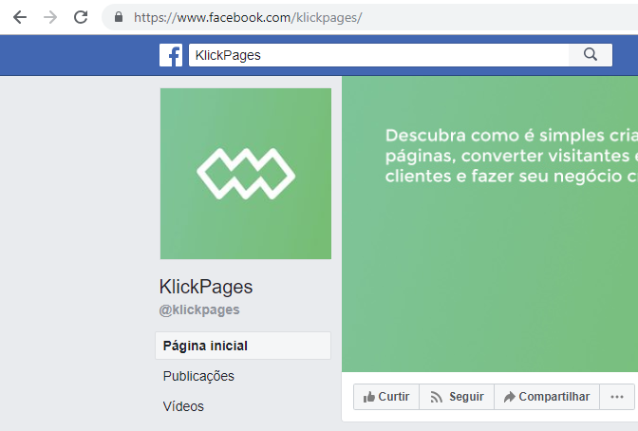Viewport: 638px width, 431px height.
Task: Click the Facebook search field containing KlickPages
Action: (x=379, y=55)
